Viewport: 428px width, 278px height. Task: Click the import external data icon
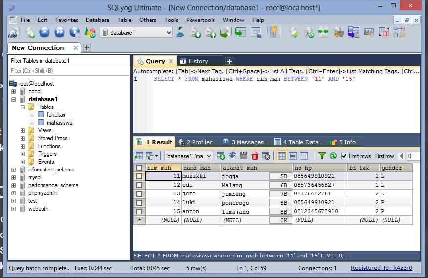tap(195, 32)
